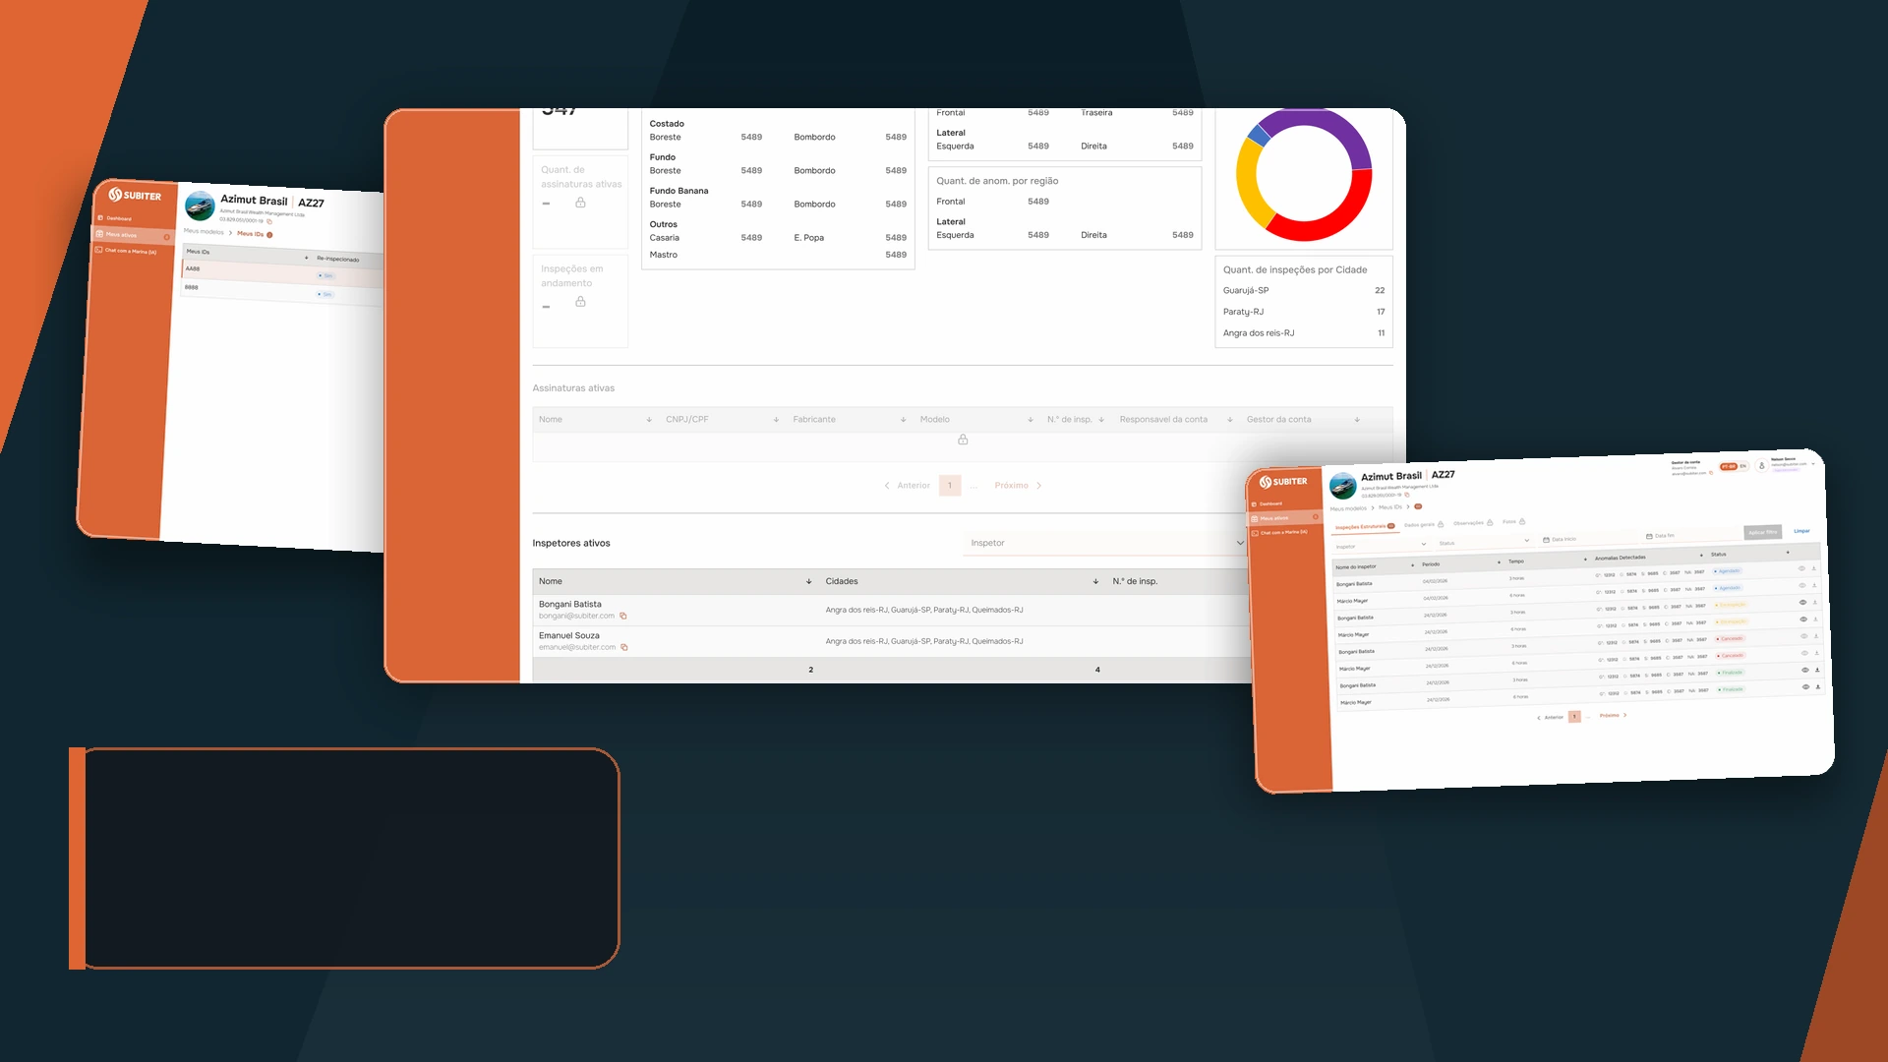The image size is (1888, 1062).
Task: Click Anterior in the center window pagination
Action: pos(914,486)
